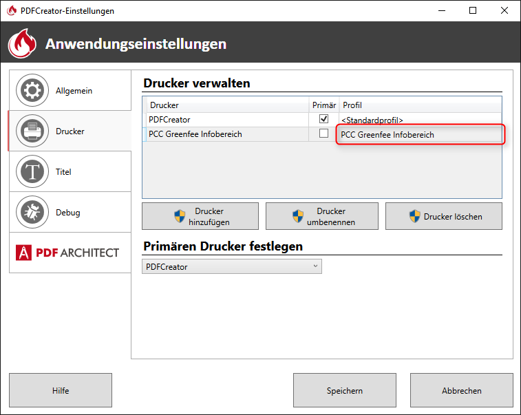Screen dimensions: 521x415
Task: Open profile dropdown PCC Greenfee Infobereich
Action: click(420, 135)
